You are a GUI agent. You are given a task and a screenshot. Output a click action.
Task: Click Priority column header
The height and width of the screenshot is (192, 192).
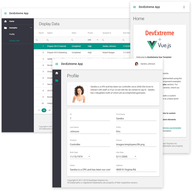(90, 33)
